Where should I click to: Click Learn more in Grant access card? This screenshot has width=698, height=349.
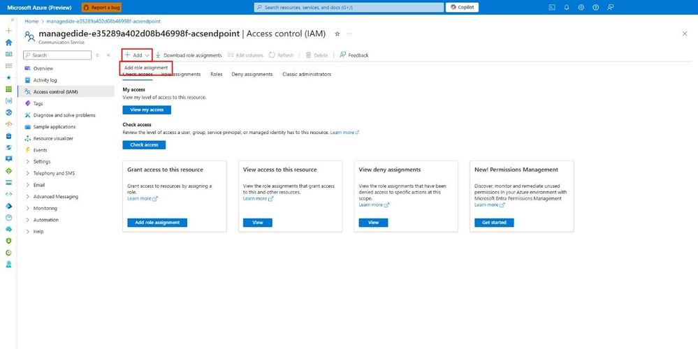[143, 199]
